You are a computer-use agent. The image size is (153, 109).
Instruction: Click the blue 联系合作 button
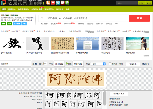pyautogui.click(x=17, y=24)
